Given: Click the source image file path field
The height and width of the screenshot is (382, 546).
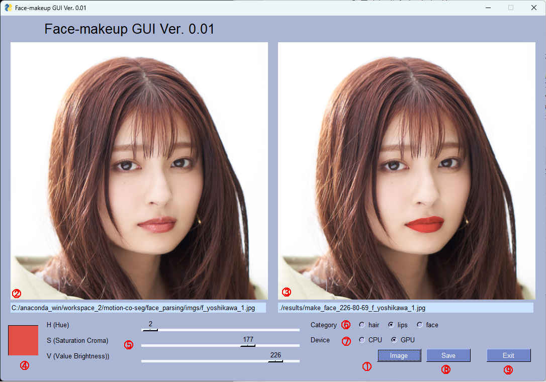Looking at the screenshot, I should click(x=138, y=308).
